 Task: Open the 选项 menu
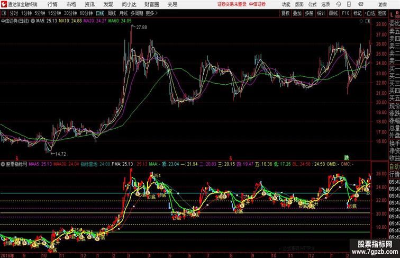tap(325, 4)
